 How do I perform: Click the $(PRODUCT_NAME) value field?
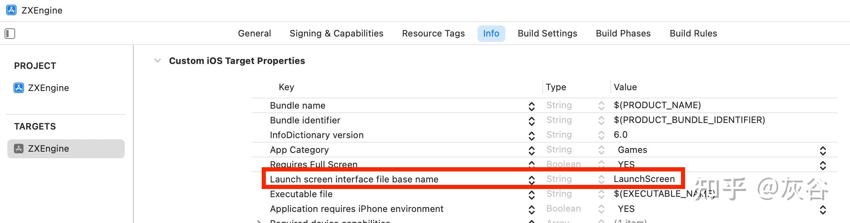[x=657, y=105]
